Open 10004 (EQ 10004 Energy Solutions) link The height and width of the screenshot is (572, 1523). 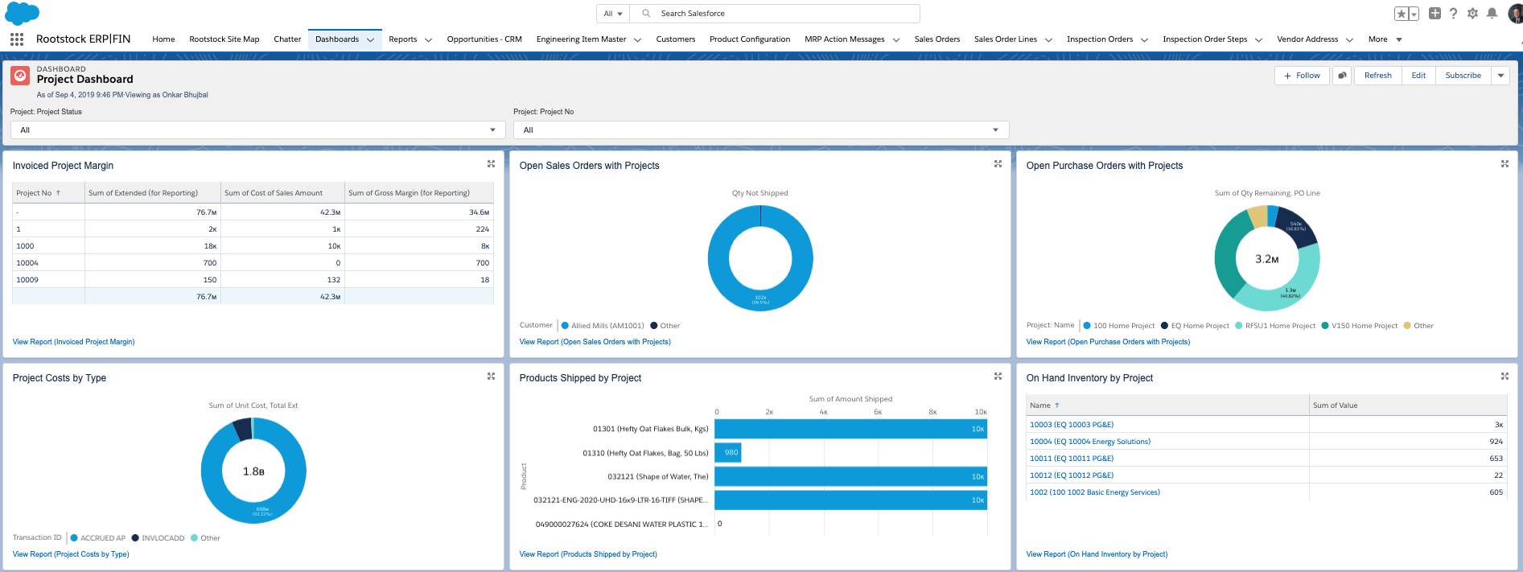(x=1090, y=442)
